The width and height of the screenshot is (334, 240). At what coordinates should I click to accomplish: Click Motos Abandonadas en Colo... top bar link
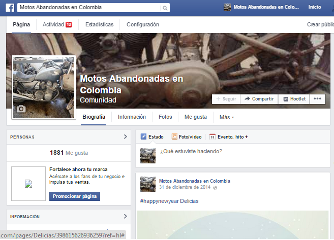click(266, 7)
